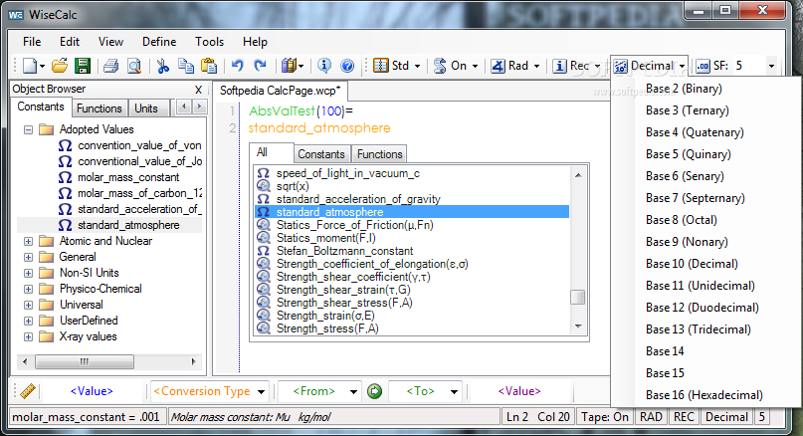This screenshot has height=436, width=803.
Task: Save the calc page with the disk icon
Action: point(83,66)
